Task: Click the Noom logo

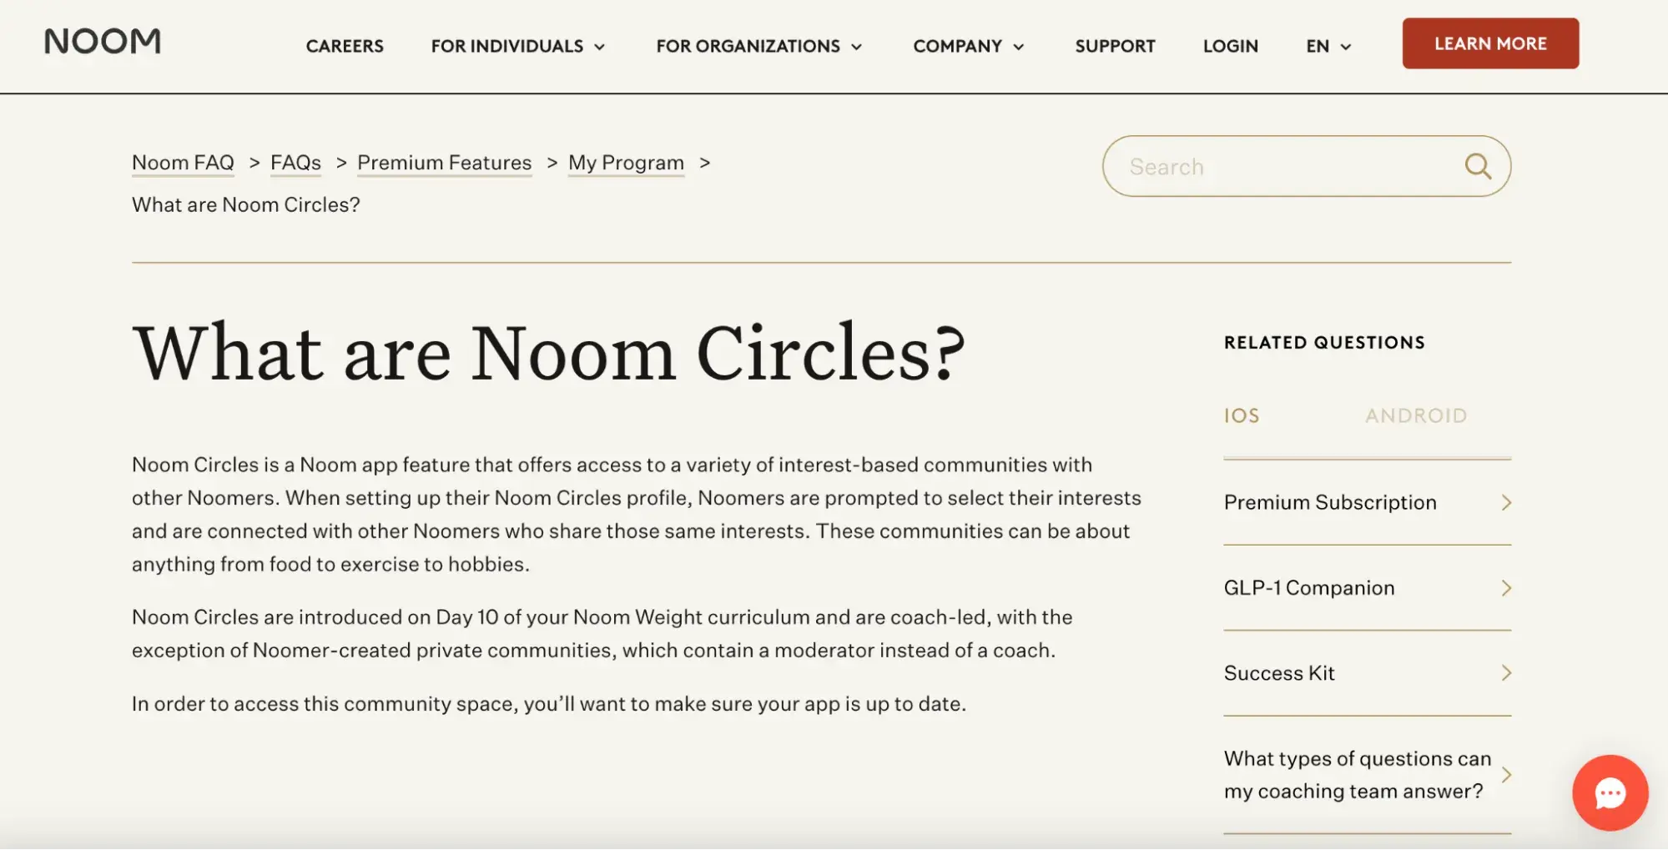Action: tap(103, 42)
